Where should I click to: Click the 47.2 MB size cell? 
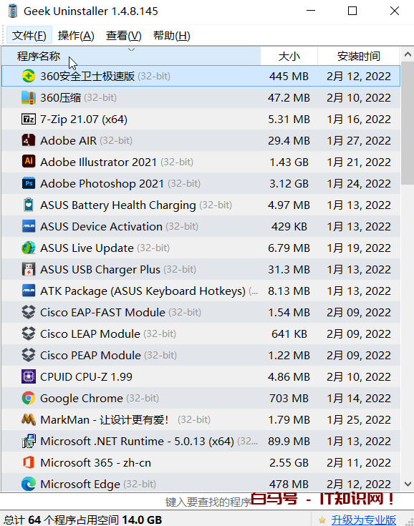(289, 97)
